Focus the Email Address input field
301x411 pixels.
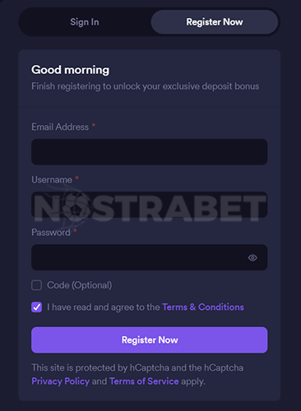click(150, 152)
